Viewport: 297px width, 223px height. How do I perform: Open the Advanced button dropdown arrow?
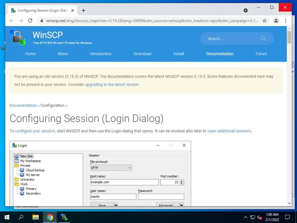pos(182,205)
